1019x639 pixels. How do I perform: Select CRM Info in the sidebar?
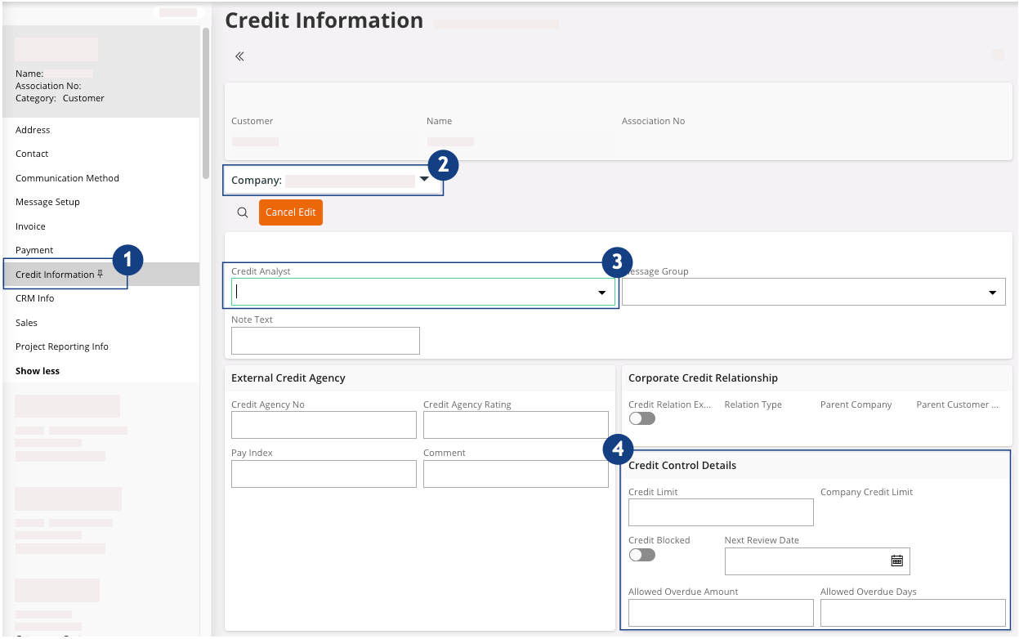[34, 298]
